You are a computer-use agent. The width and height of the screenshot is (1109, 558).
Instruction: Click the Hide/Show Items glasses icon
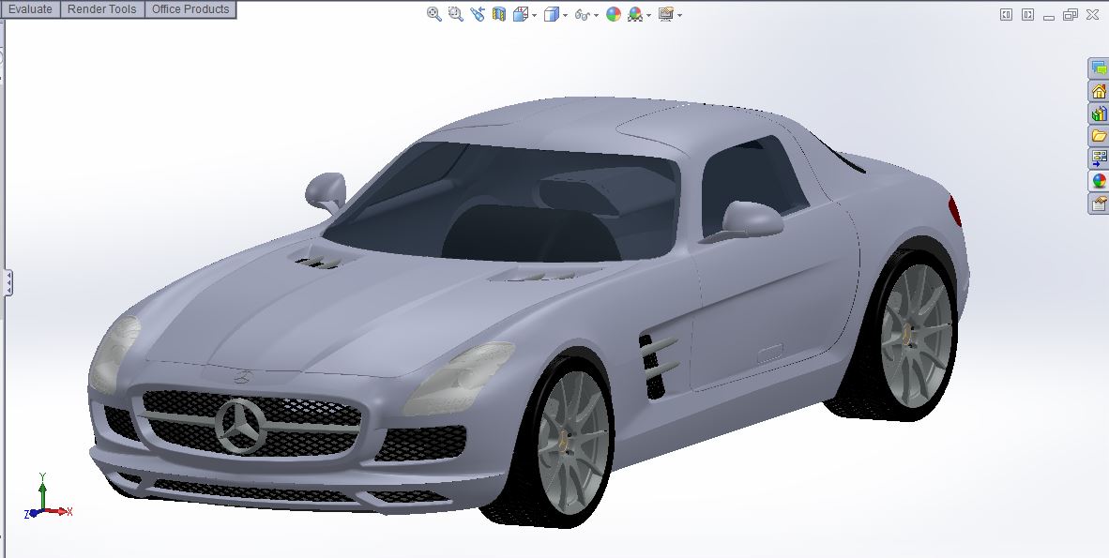(x=582, y=14)
